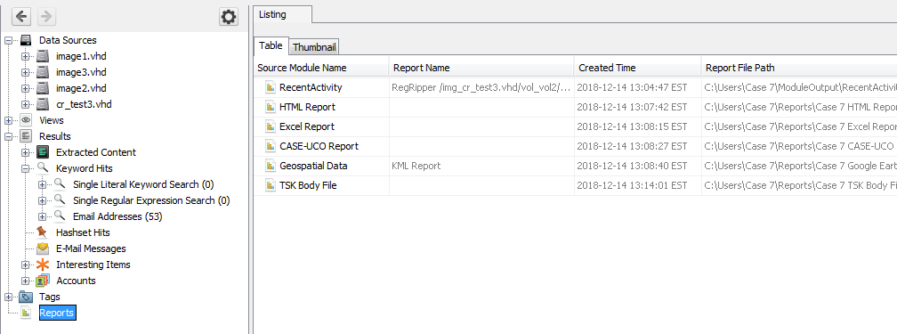Expand Single Literal Keyword Search node
This screenshot has width=897, height=334.
tap(43, 184)
